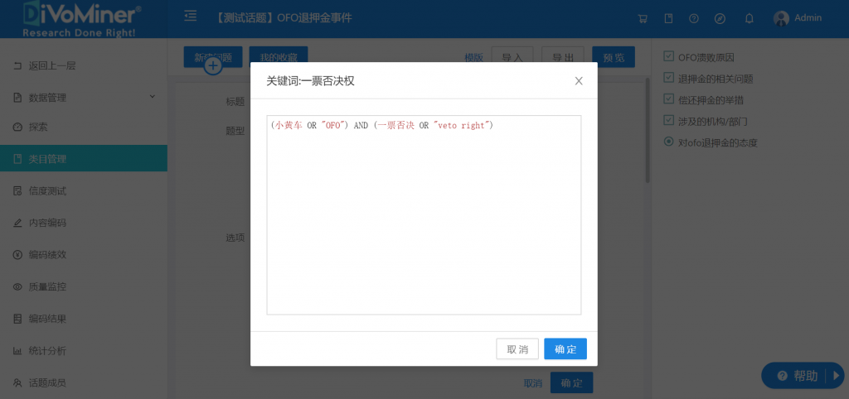Open the document manual icon in header
This screenshot has width=849, height=399.
(x=668, y=18)
